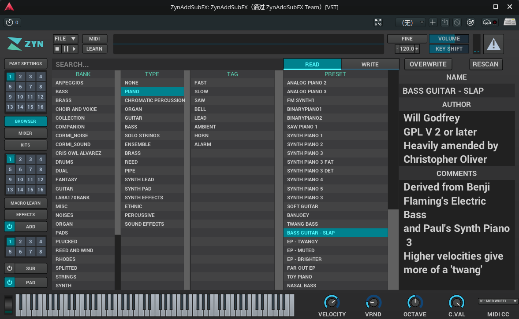The height and width of the screenshot is (319, 519).
Task: Click the VELOCITY knob
Action: coord(332,302)
